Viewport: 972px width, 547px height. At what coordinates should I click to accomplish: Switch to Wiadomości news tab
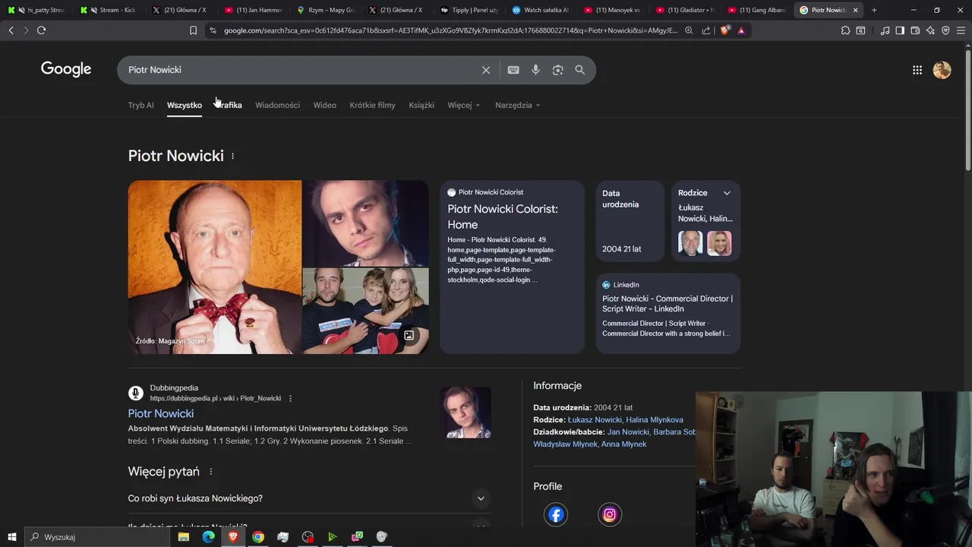pos(277,105)
